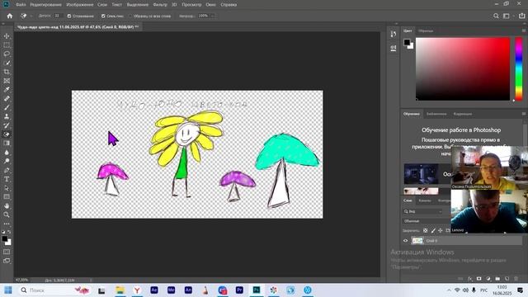
Task: Expand the hidden system tray icons chevron
Action: tap(449, 290)
